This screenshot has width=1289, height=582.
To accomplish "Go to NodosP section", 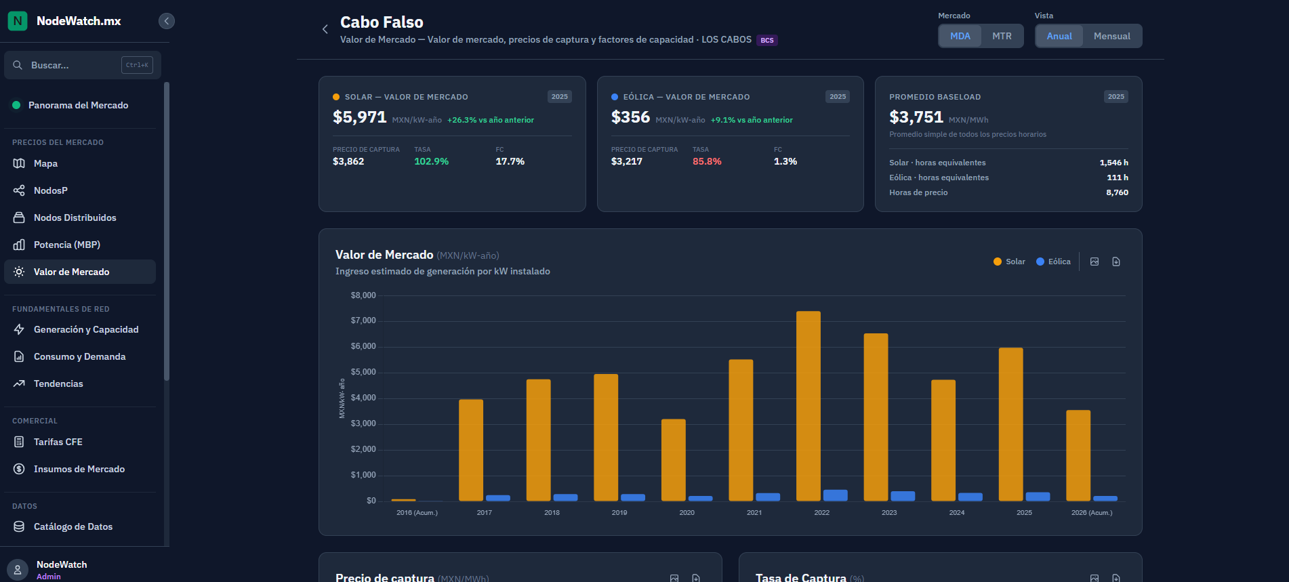I will point(80,190).
